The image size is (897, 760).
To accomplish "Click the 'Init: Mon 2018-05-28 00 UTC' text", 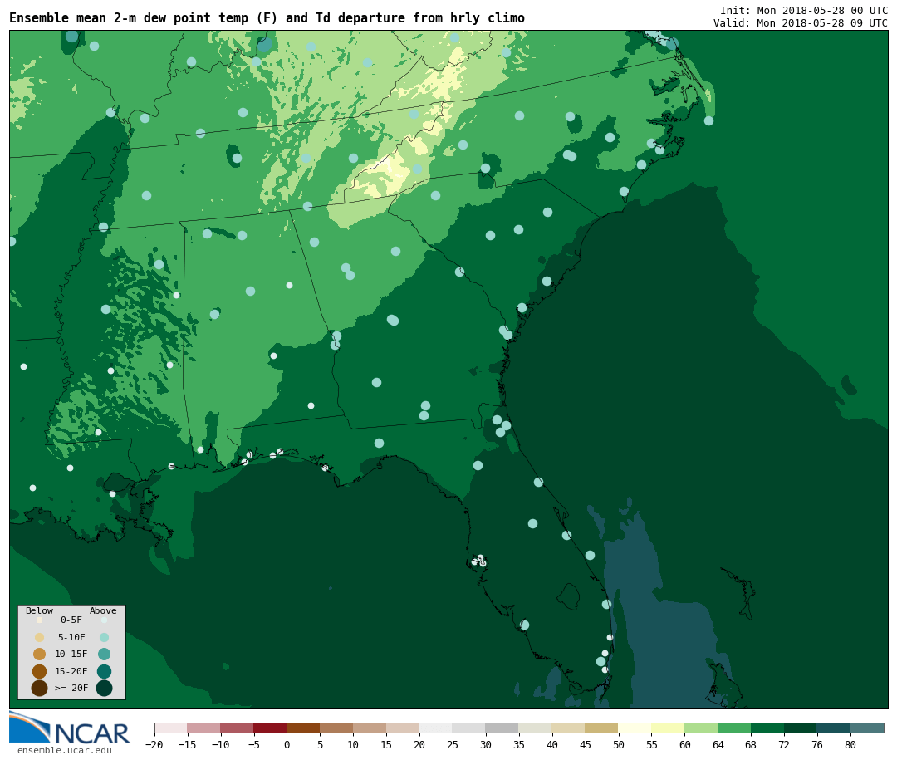I will (x=804, y=10).
